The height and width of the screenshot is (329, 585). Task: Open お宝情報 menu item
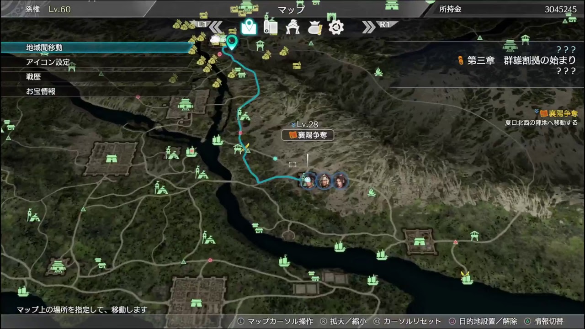click(41, 91)
